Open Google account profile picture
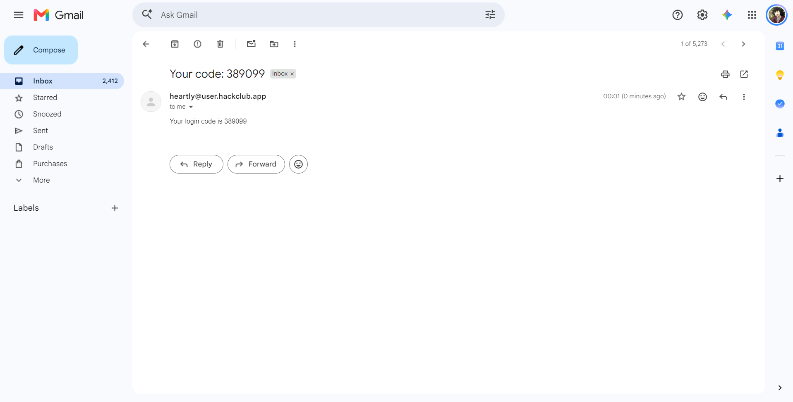The width and height of the screenshot is (793, 402). click(x=776, y=15)
